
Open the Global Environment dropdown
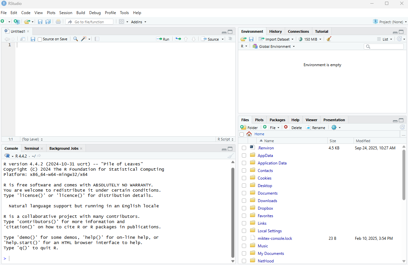click(x=274, y=47)
